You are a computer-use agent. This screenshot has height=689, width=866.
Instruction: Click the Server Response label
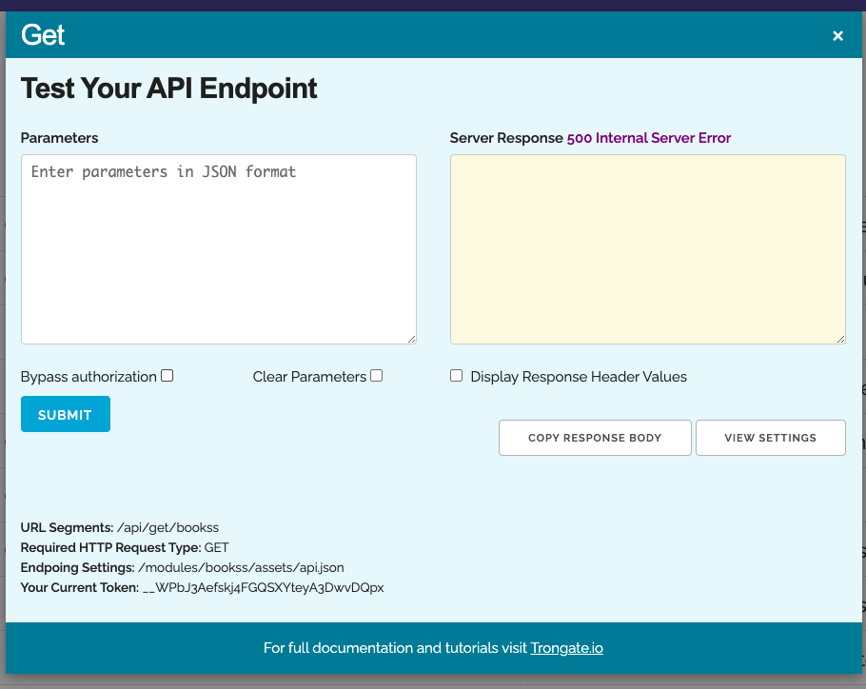tap(504, 137)
